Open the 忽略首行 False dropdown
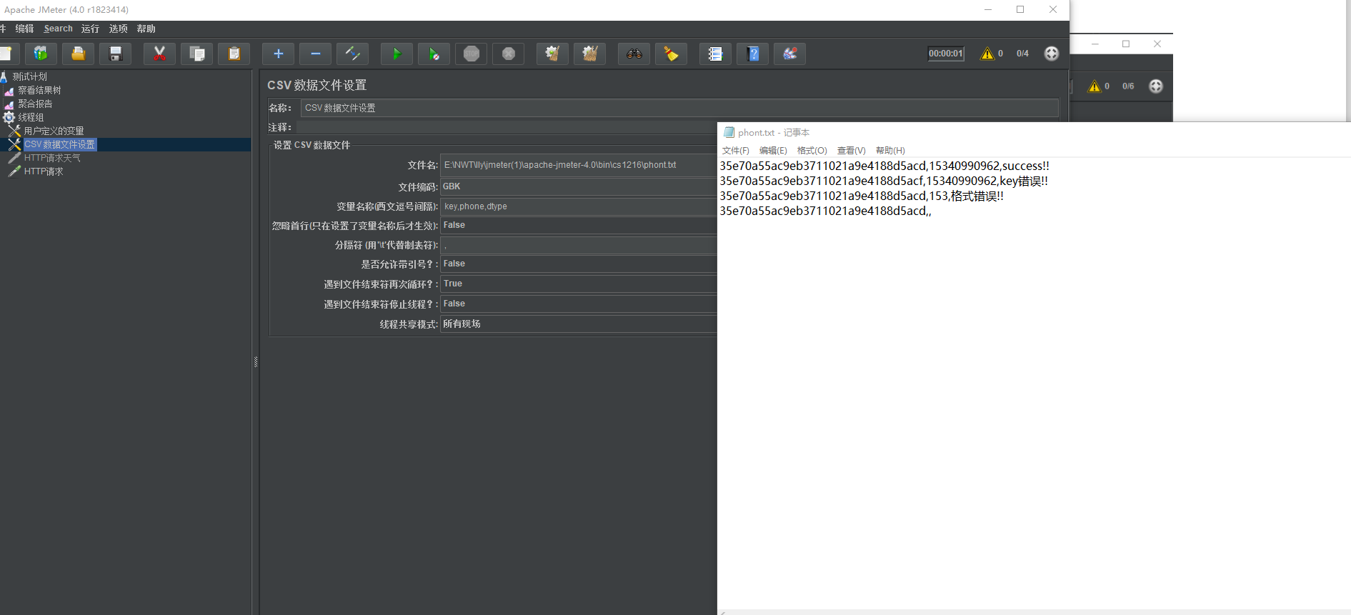The height and width of the screenshot is (615, 1351). tap(579, 225)
